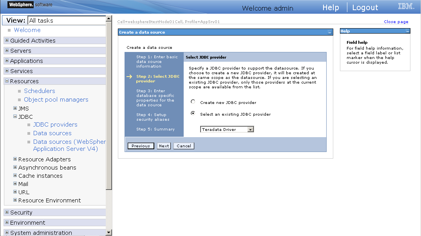
Task: Collapse the Resources section
Action: pos(6,81)
